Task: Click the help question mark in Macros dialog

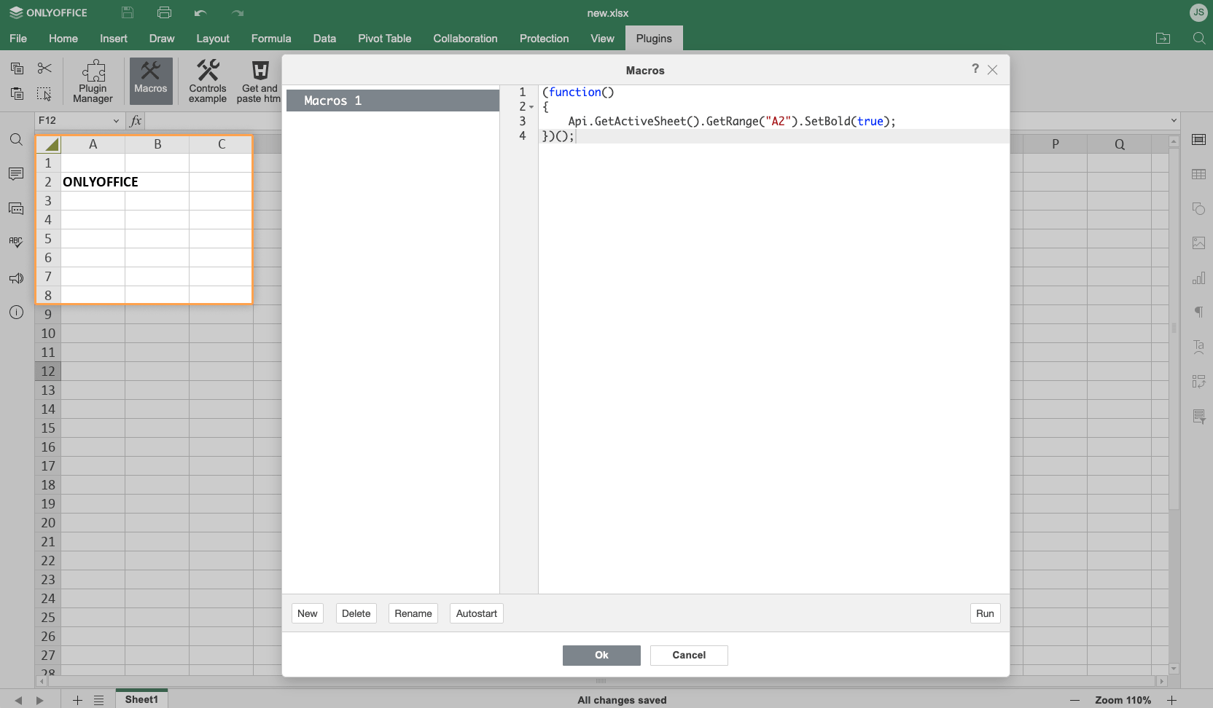Action: [975, 68]
